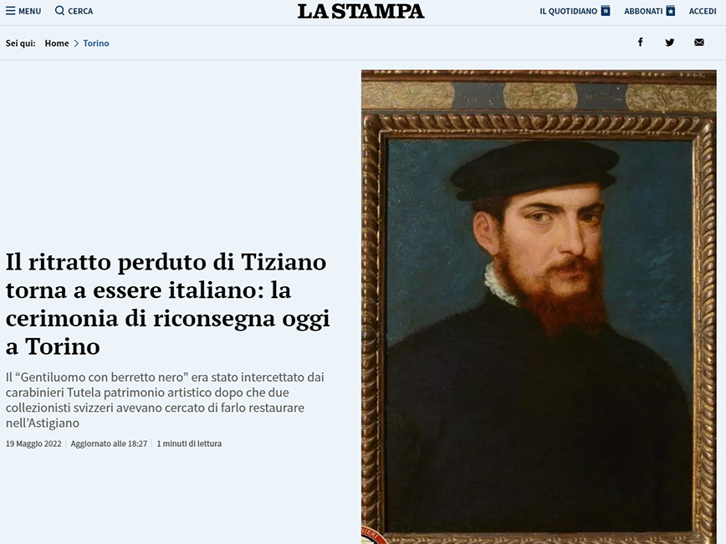Image resolution: width=726 pixels, height=544 pixels.
Task: Open IL QUOTIDIANO link
Action: pos(568,11)
